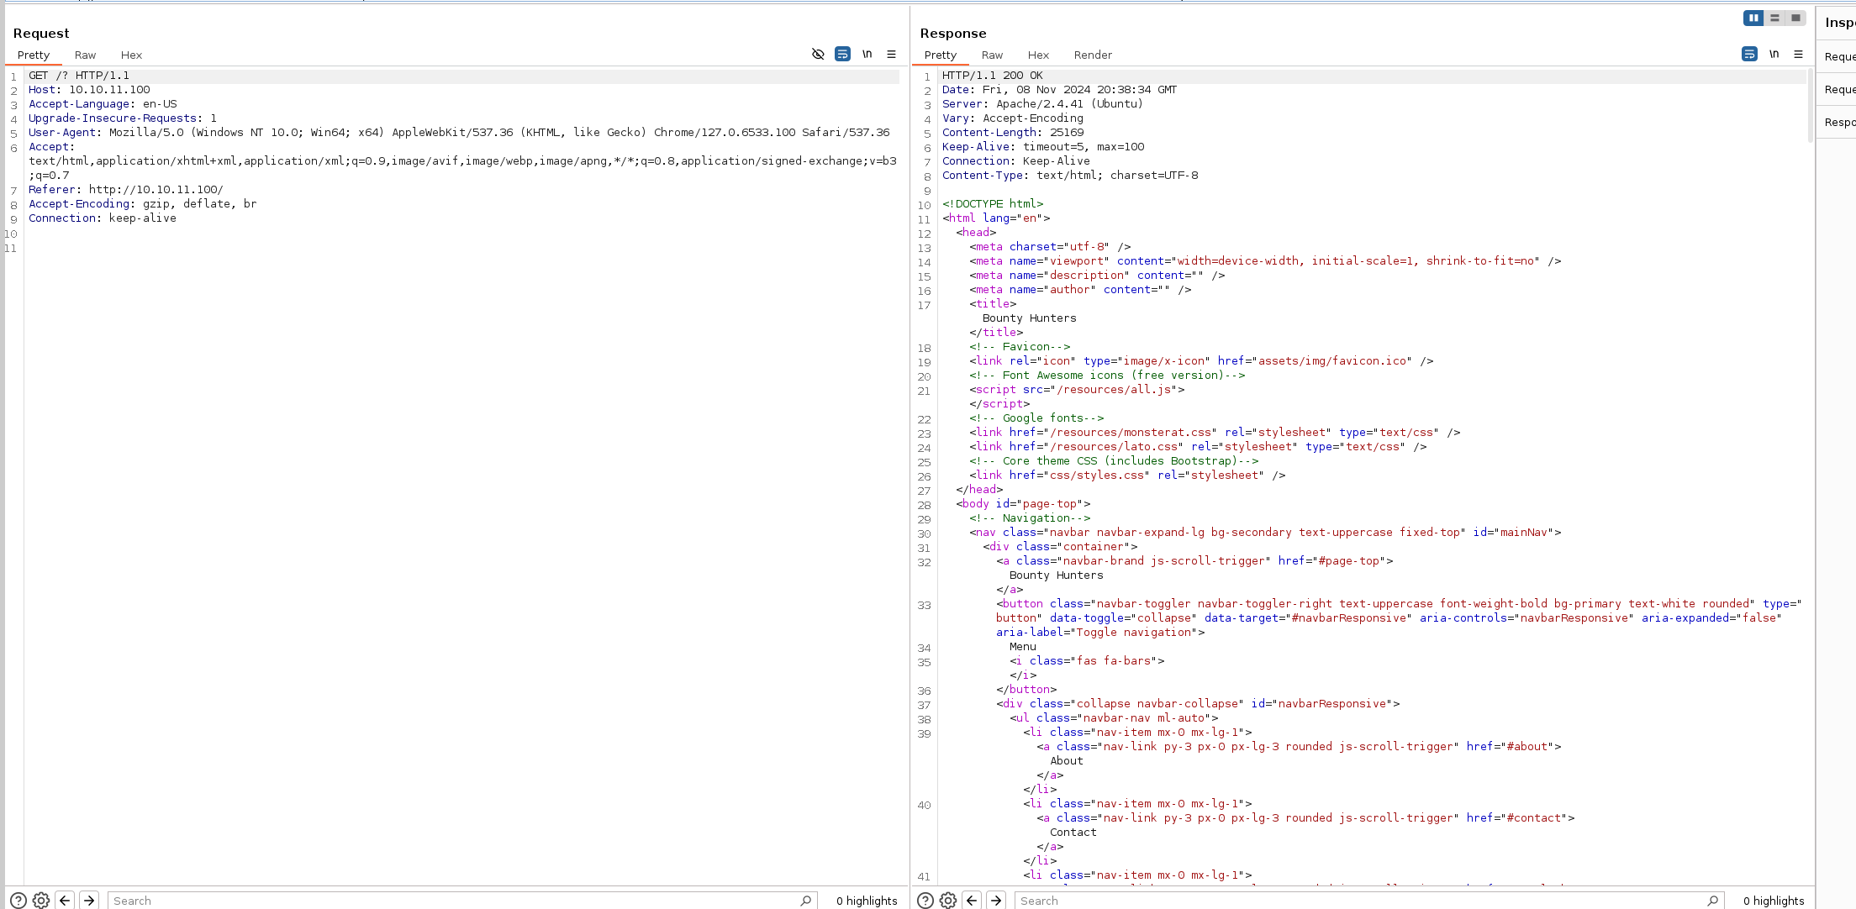
Task: Click the 'Host: 10.10.11.100' header line
Action: coord(89,90)
